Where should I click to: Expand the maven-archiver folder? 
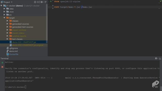[x=7, y=30]
